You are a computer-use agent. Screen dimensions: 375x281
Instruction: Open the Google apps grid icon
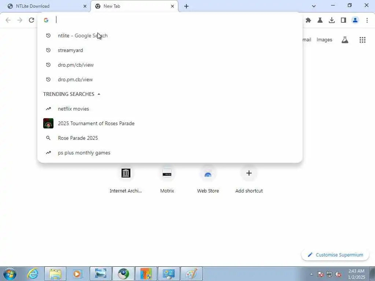click(362, 40)
